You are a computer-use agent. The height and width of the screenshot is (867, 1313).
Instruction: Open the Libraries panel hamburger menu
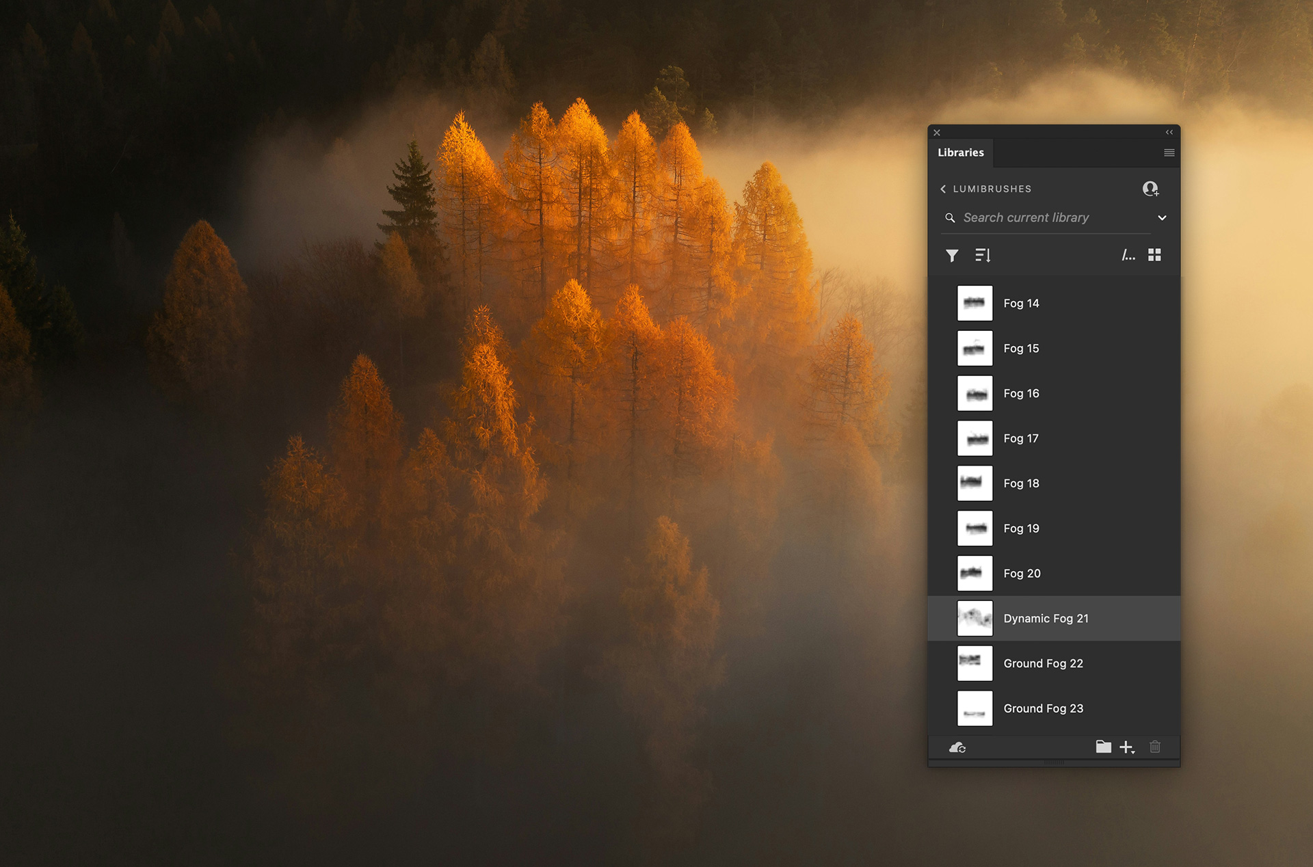coord(1169,153)
